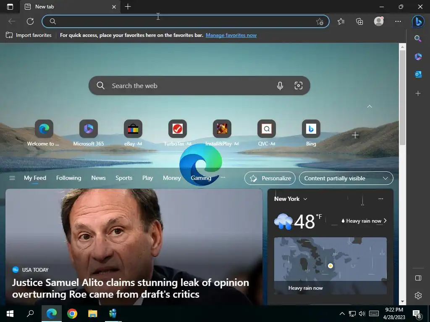Add a new quick link tile
Viewport: 430px width, 322px height.
(x=355, y=135)
